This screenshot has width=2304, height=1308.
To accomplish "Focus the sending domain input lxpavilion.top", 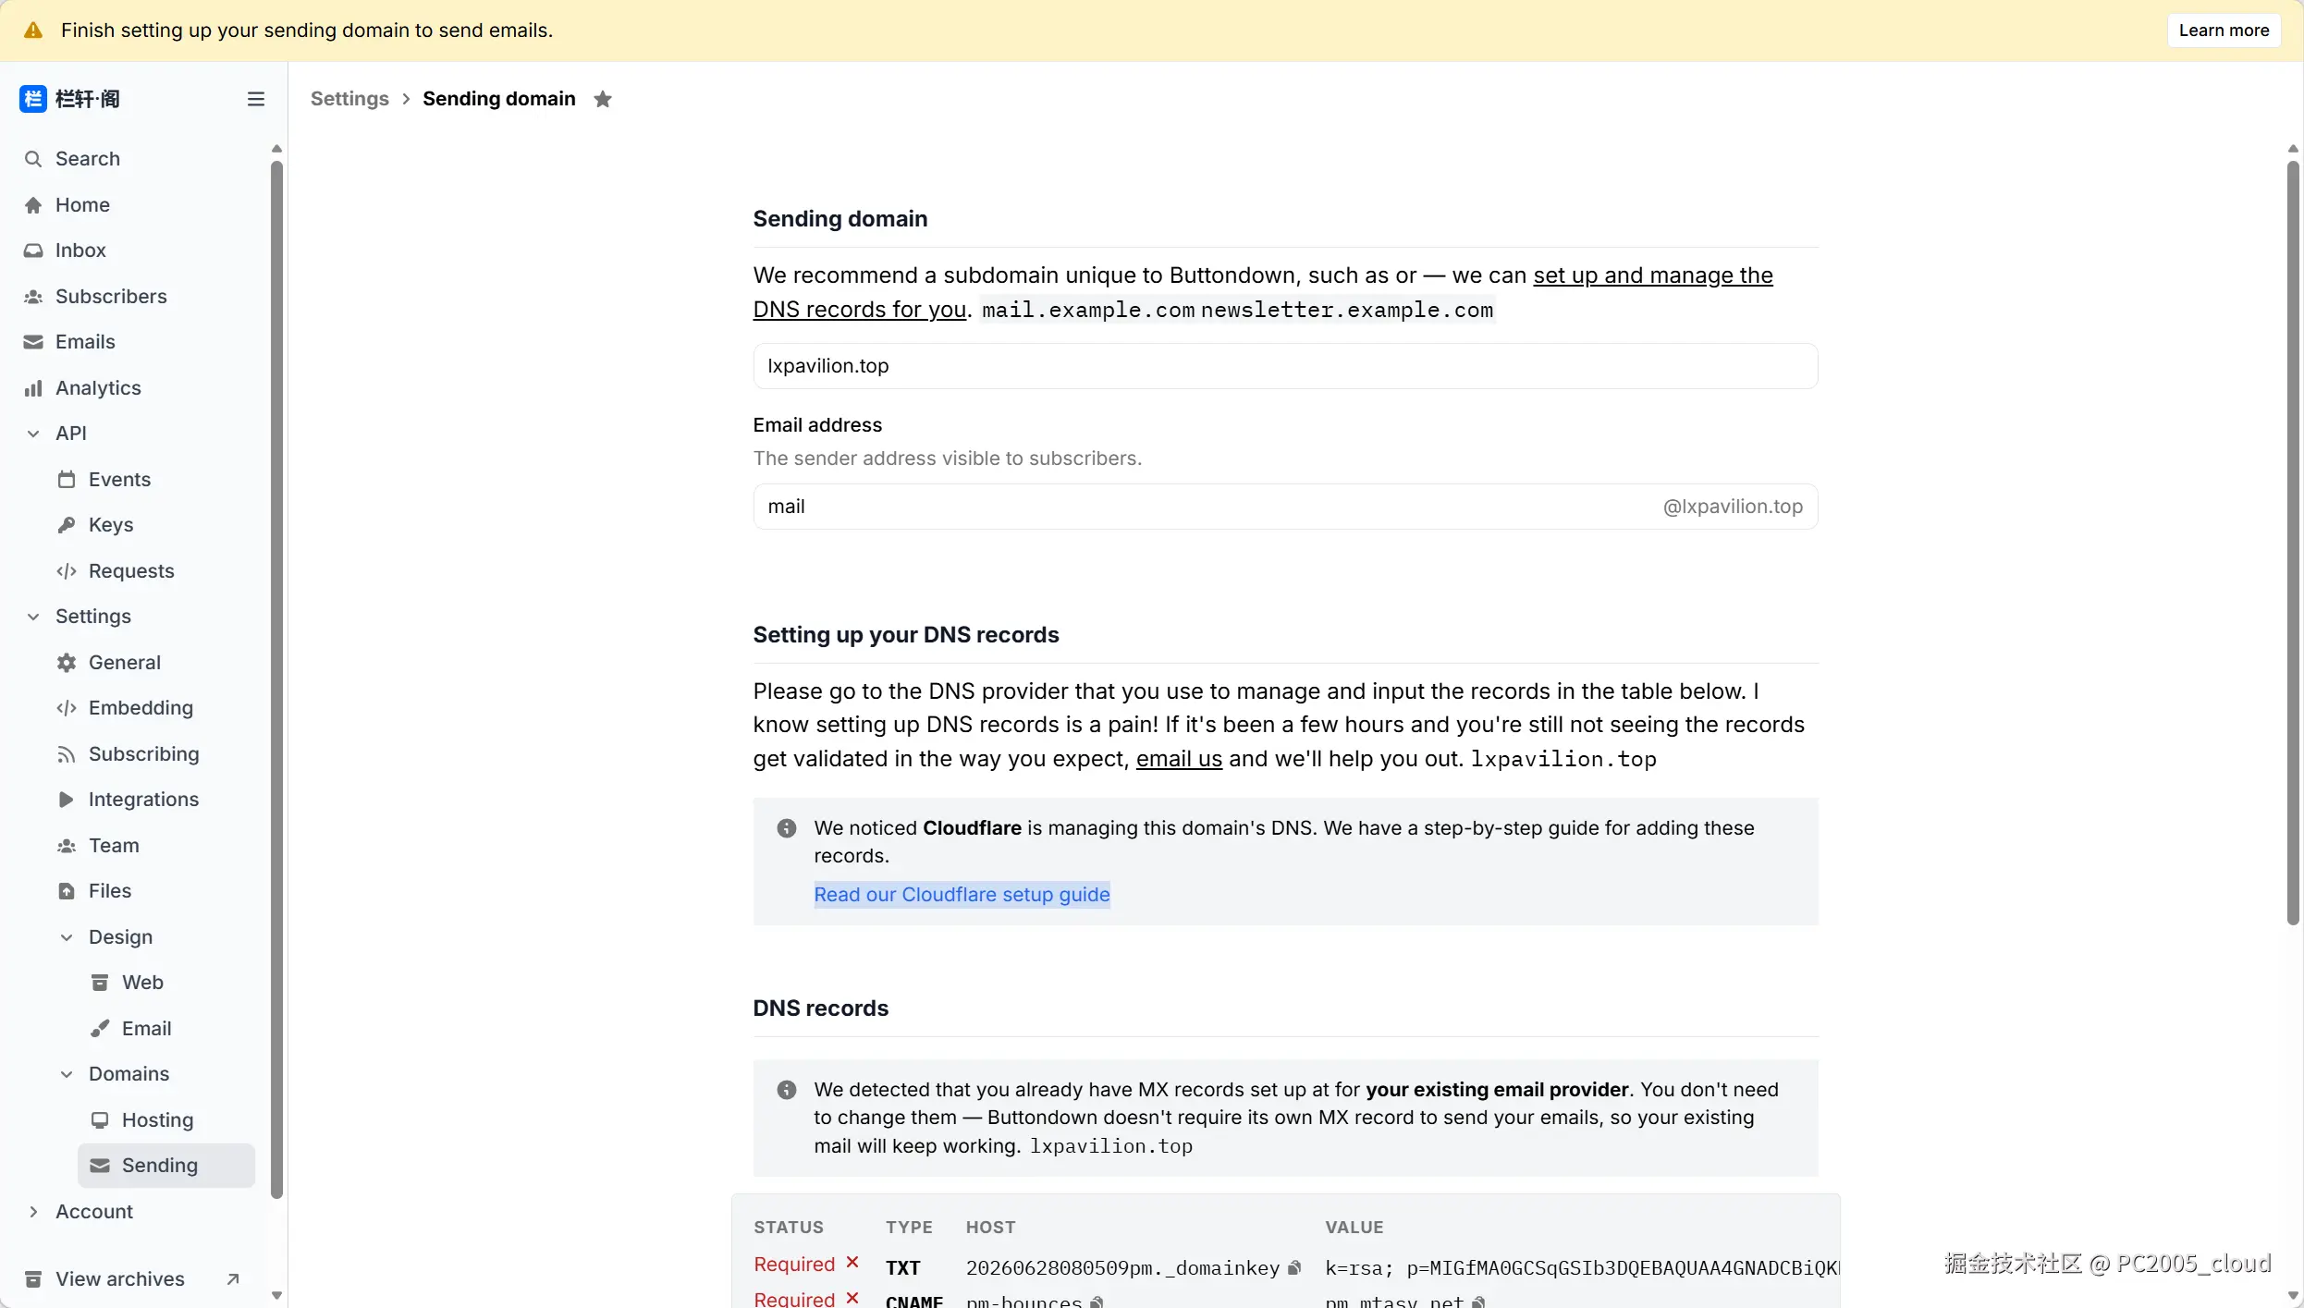I will [x=1285, y=366].
